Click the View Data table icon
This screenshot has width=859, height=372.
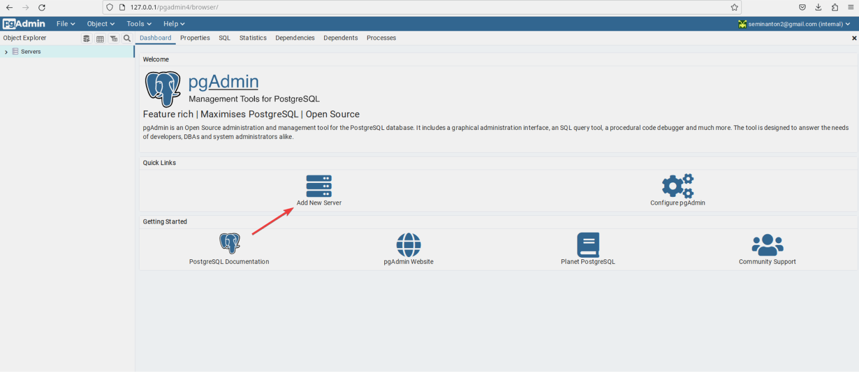pyautogui.click(x=100, y=38)
